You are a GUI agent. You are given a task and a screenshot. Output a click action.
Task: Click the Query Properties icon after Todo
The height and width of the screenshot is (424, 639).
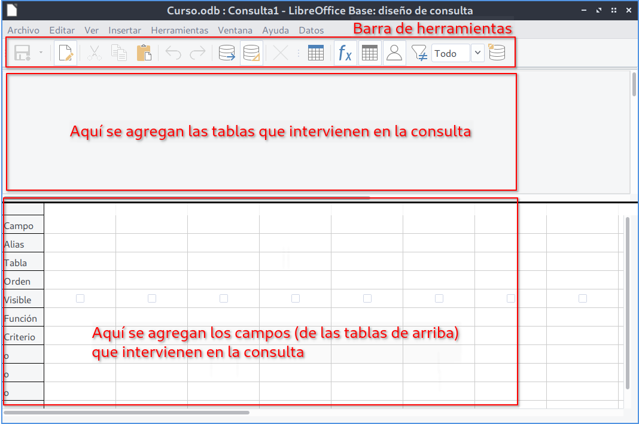point(497,53)
